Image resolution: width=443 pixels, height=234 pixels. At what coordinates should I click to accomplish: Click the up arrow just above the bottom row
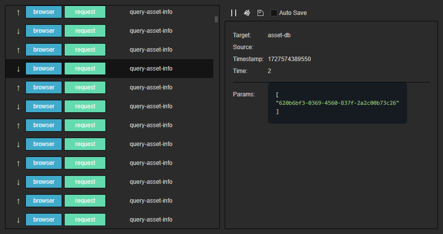(x=18, y=201)
